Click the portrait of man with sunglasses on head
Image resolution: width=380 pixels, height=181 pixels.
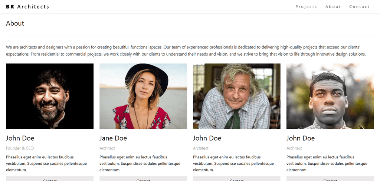pyautogui.click(x=330, y=96)
